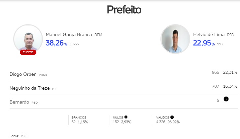Click the red ELEITO badge
Screen dimensions: 240x139
28,52
